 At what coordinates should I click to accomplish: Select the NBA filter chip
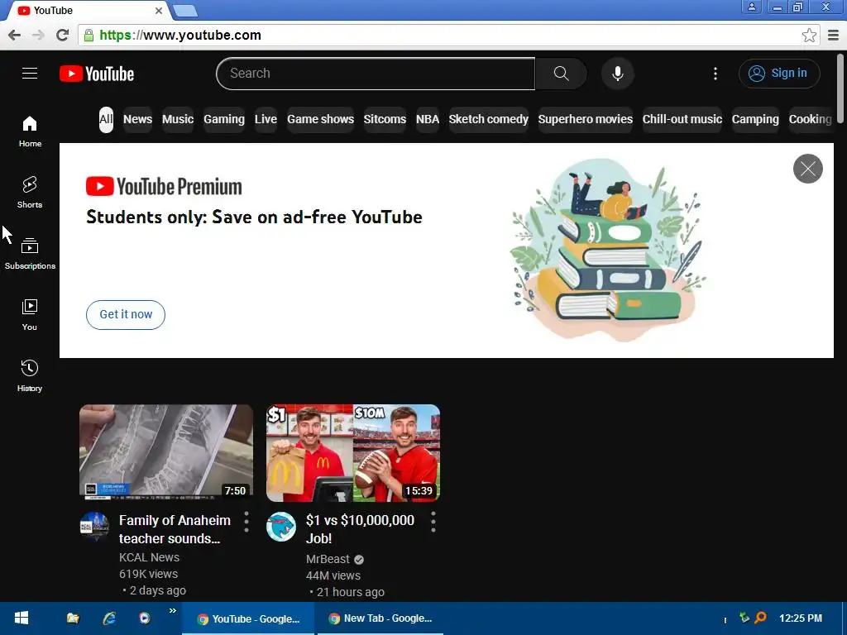tap(428, 119)
